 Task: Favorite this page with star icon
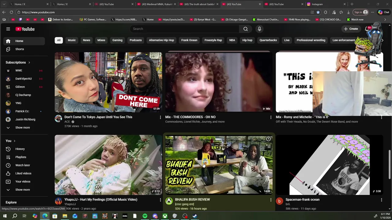click(x=318, y=12)
